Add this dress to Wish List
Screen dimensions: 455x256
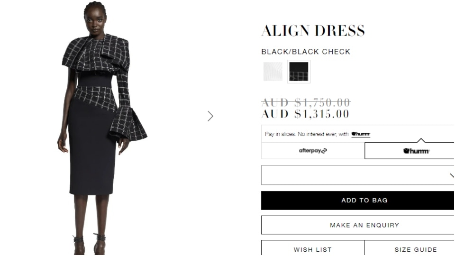point(313,248)
